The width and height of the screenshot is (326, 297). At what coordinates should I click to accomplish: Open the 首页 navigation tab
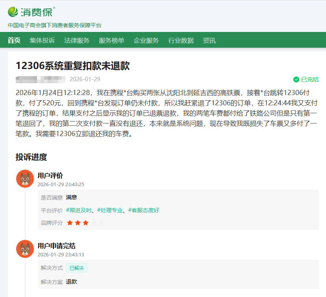14,40
